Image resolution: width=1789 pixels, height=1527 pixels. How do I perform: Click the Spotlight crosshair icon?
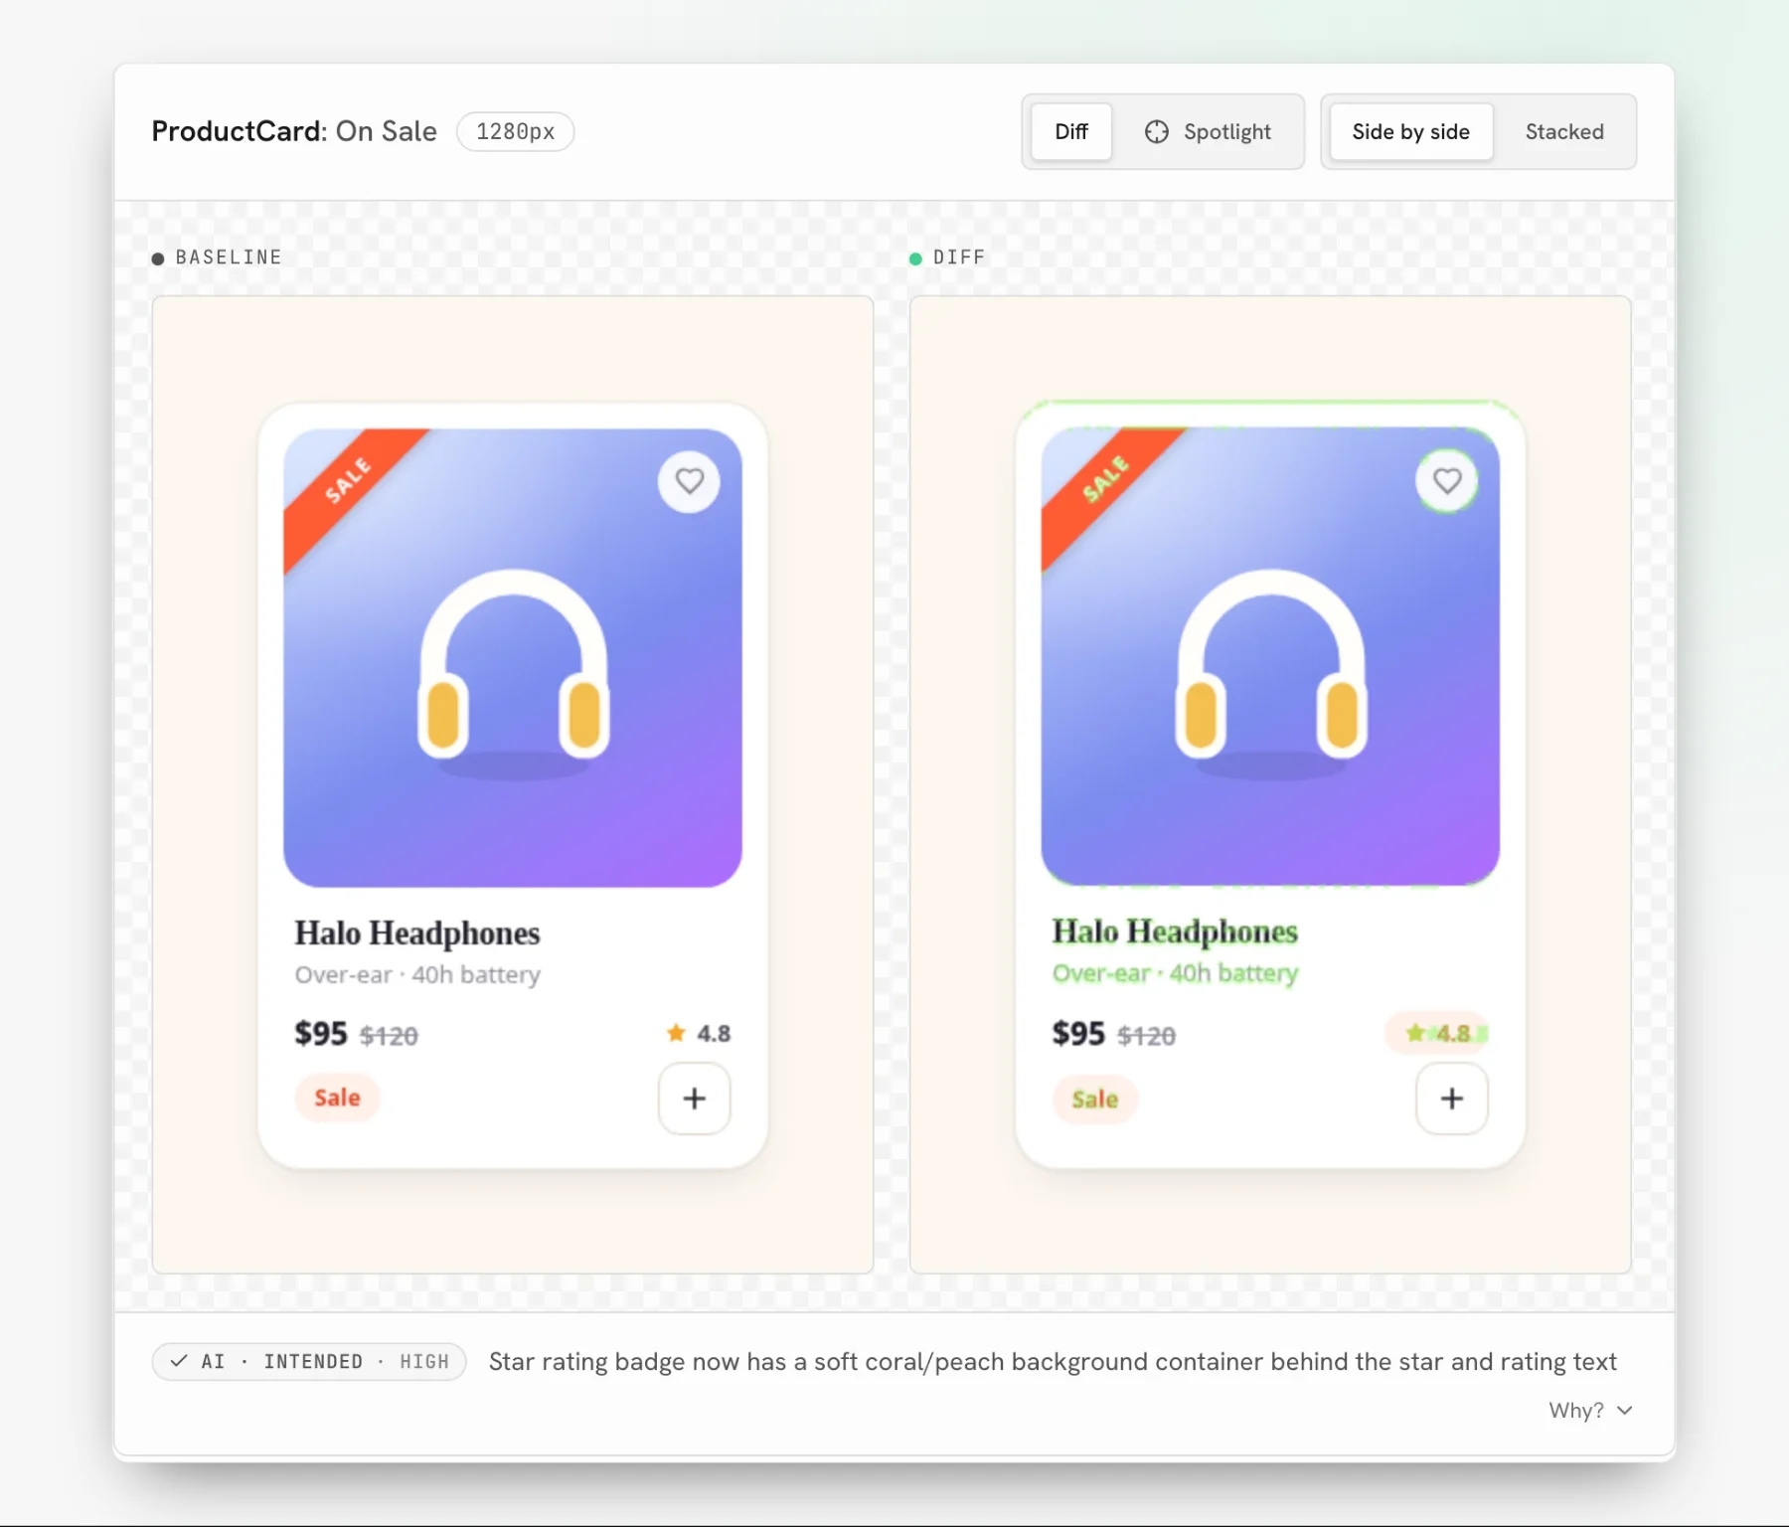pyautogui.click(x=1156, y=131)
